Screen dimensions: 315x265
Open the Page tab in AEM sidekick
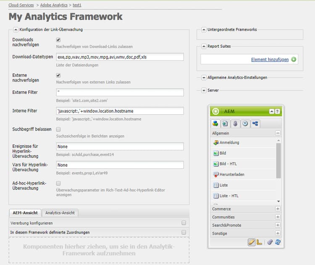[x=225, y=123]
